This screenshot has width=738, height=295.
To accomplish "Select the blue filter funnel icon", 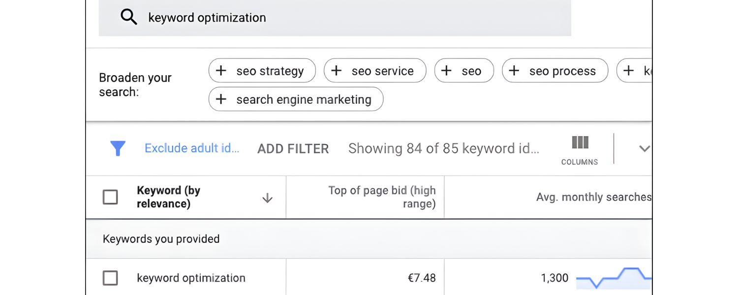I will [118, 148].
